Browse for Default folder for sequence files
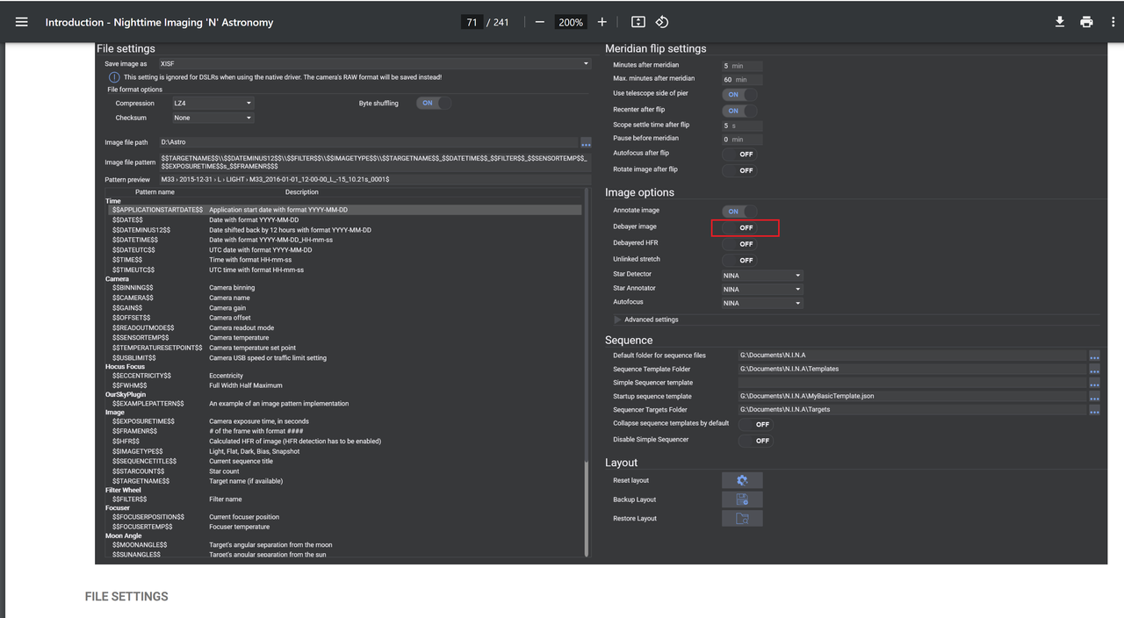The image size is (1124, 618). point(1094,356)
